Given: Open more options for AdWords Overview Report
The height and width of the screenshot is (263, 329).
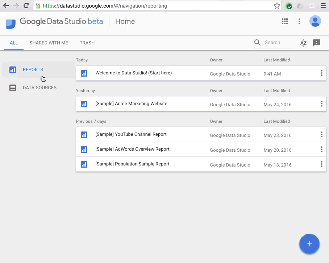Looking at the screenshot, I should [x=321, y=149].
